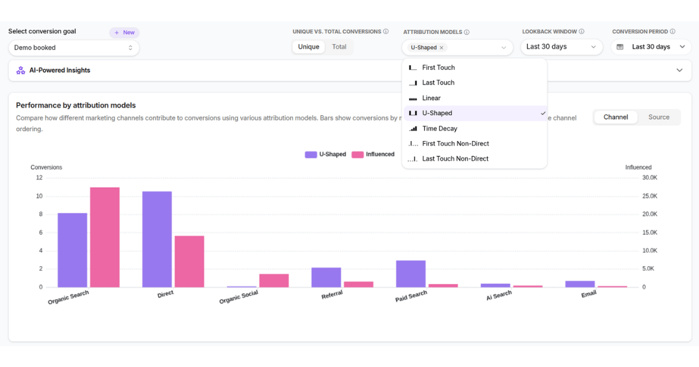
Task: Click calendar icon in Conversion Period selector
Action: pos(620,47)
